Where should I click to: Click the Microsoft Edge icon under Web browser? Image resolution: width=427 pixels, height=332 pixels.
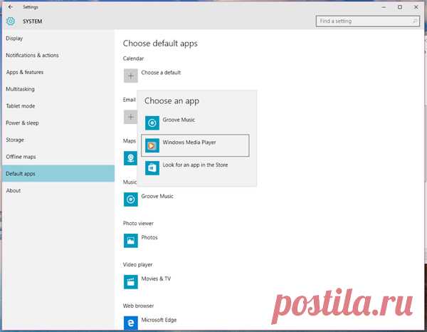point(131,323)
